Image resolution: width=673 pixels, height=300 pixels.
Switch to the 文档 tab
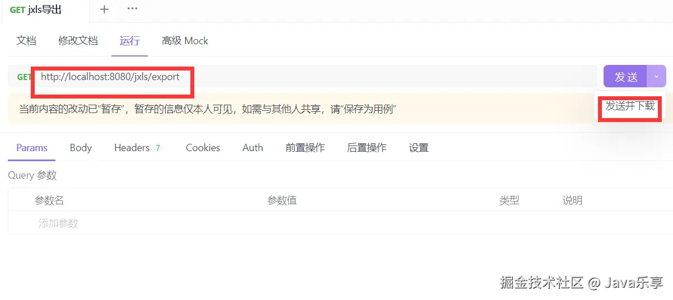pyautogui.click(x=26, y=40)
